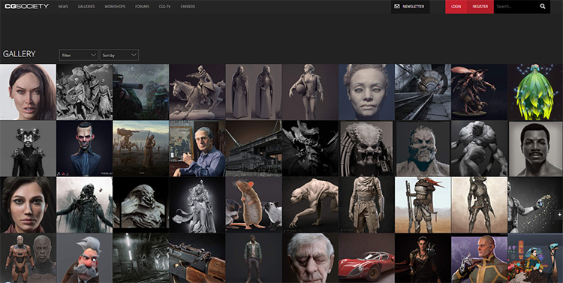Open the Predator head sculpt thumbnail

pos(366,149)
